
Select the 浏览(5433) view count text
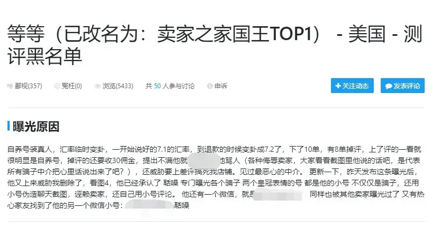click(118, 86)
